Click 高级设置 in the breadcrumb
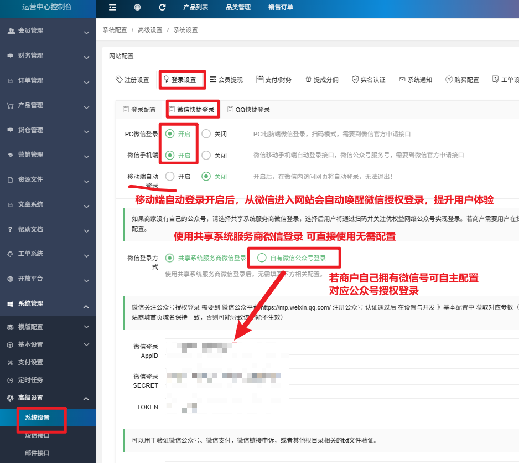 (x=150, y=30)
